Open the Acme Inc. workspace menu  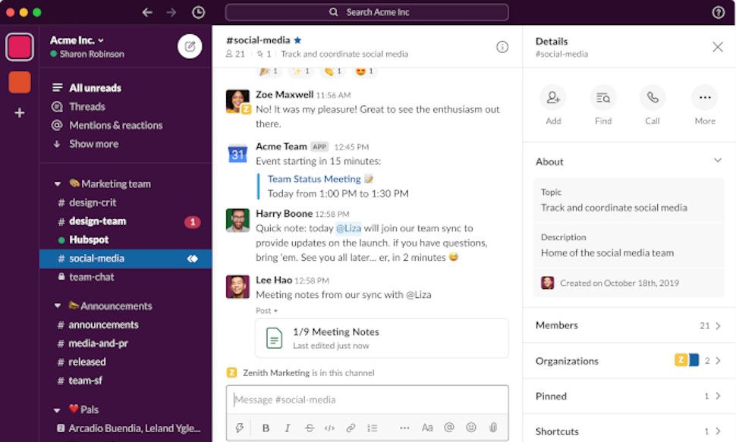pos(77,40)
